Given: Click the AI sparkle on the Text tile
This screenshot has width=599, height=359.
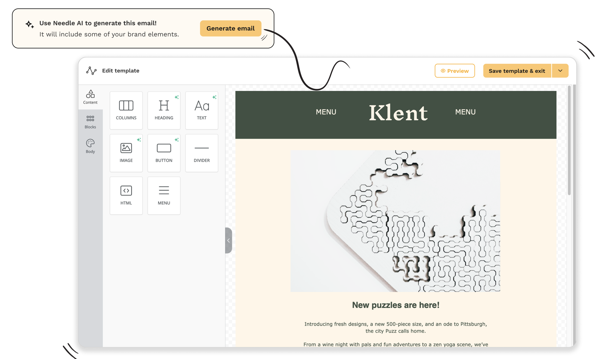Looking at the screenshot, I should [214, 97].
